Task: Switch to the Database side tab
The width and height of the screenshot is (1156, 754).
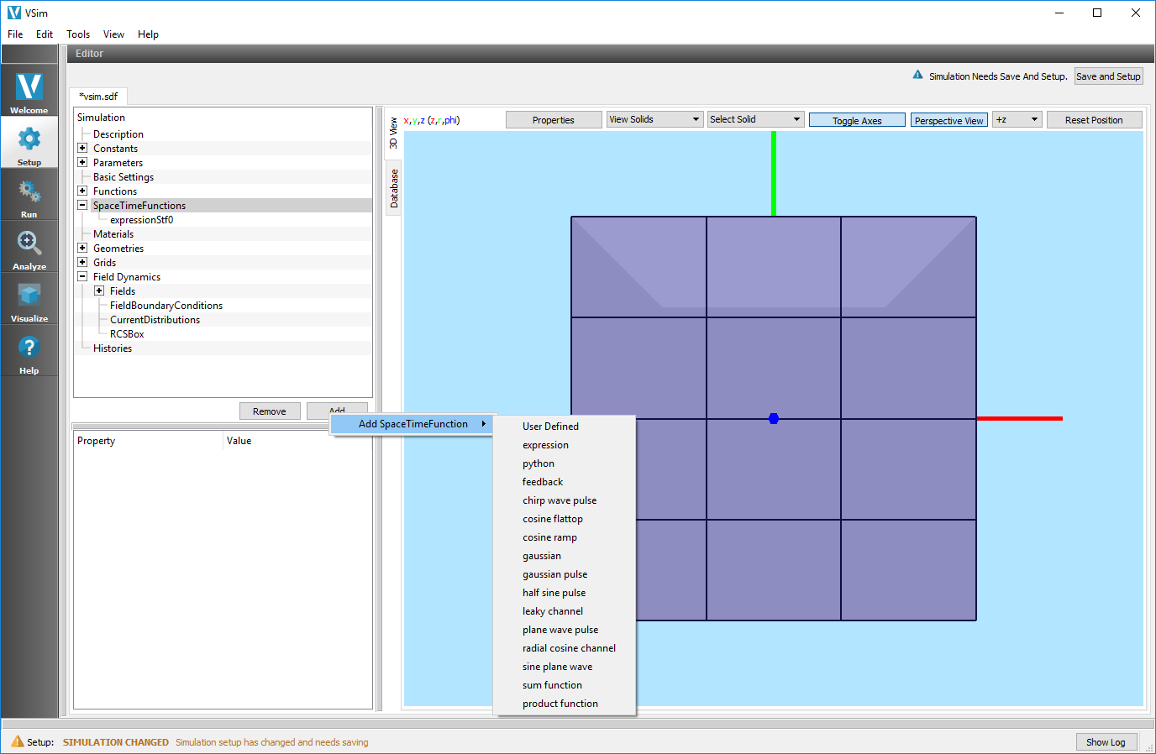Action: click(x=394, y=189)
